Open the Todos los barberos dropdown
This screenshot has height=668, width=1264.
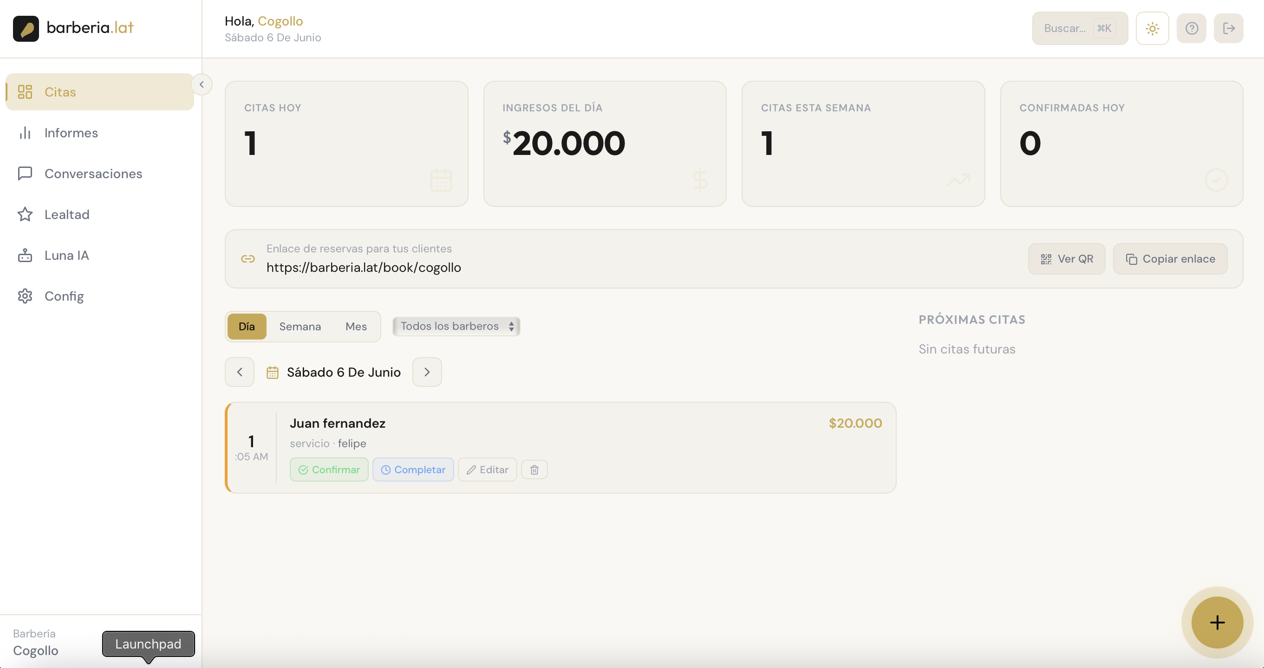coord(456,327)
